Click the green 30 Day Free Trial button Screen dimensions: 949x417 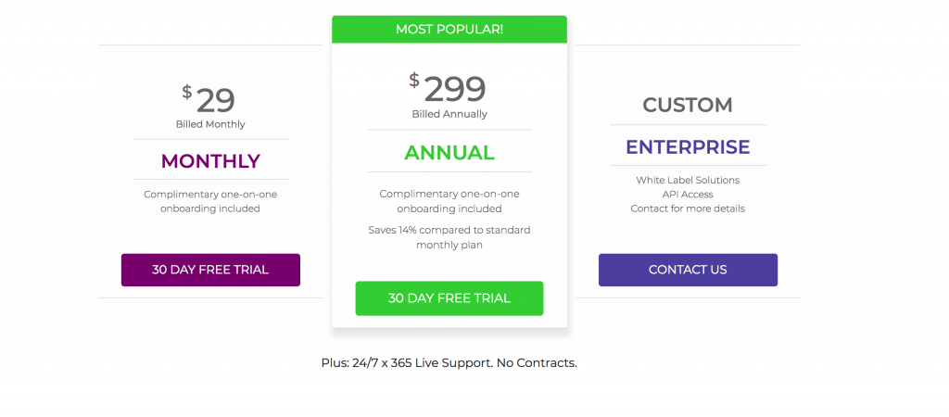(x=449, y=298)
